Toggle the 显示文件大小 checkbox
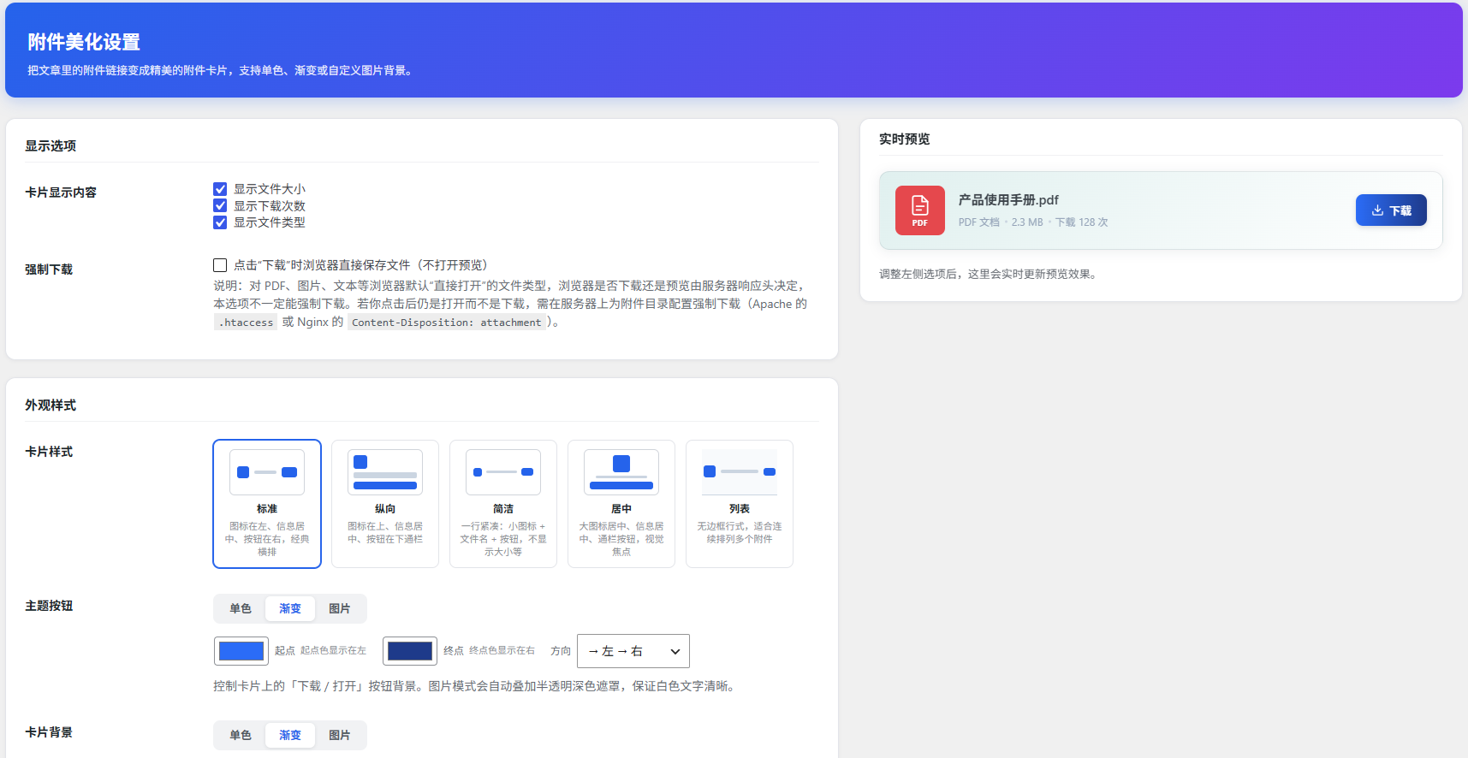The width and height of the screenshot is (1468, 758). tap(220, 189)
